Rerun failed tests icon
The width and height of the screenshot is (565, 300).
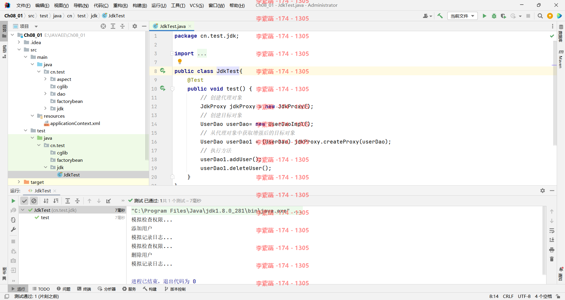coord(13,210)
